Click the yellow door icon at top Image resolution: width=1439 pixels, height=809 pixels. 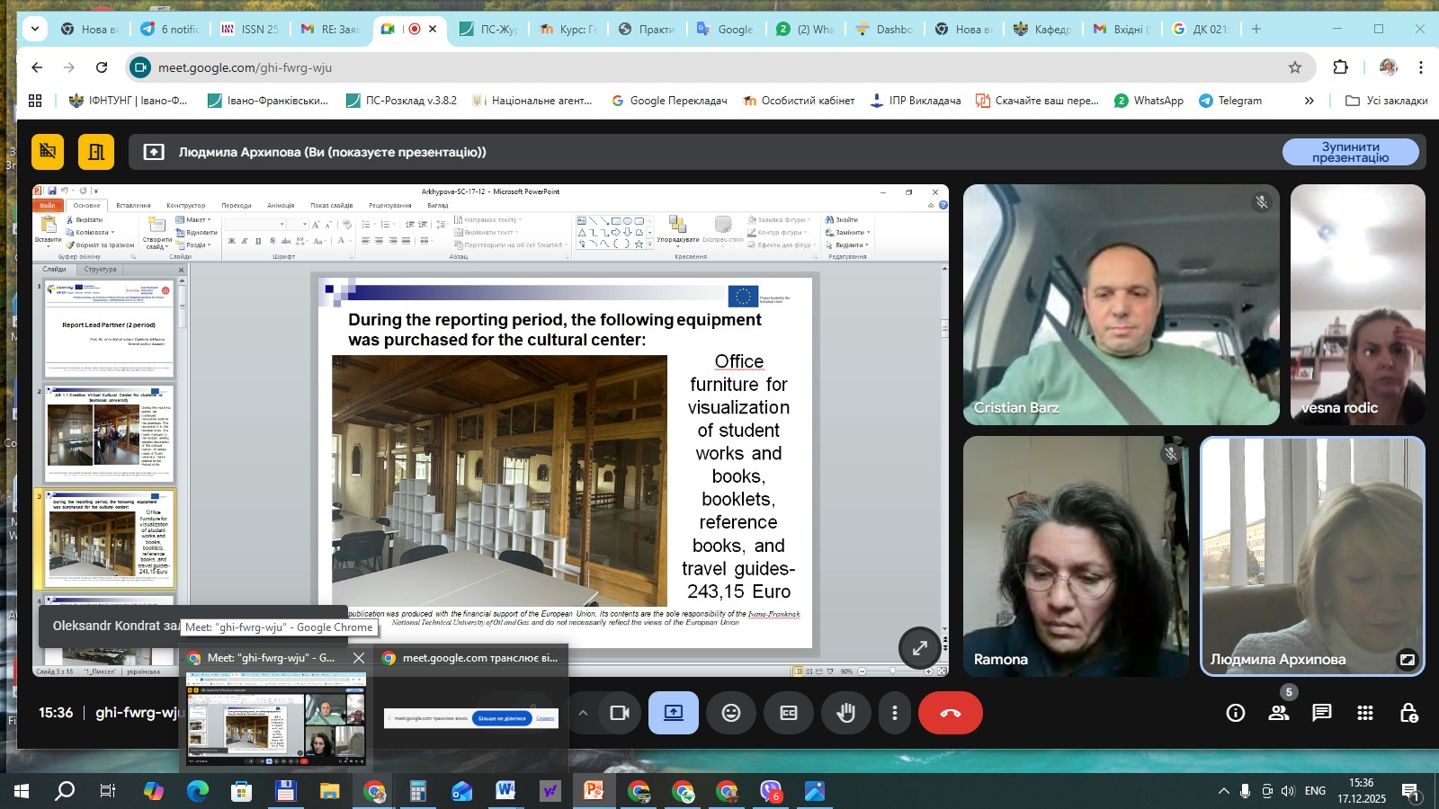[x=95, y=152]
